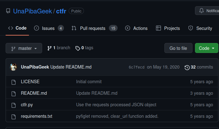Viewport: 219px width, 129px height.
Task: Click the file icon next to LICENSE
Action: click(13, 82)
